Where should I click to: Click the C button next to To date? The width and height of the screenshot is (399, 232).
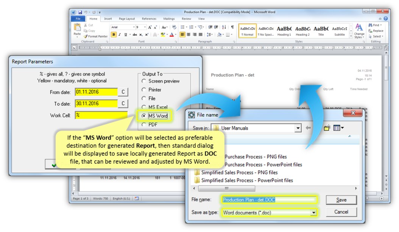pyautogui.click(x=123, y=103)
